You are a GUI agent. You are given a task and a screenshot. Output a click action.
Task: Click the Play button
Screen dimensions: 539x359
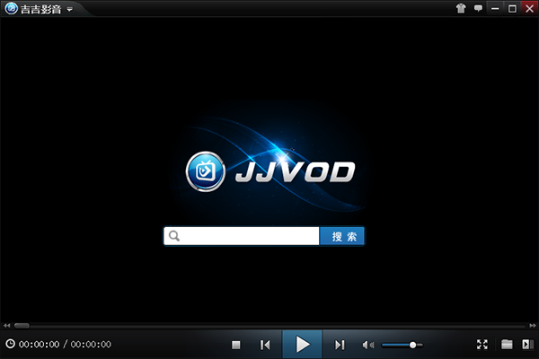point(303,344)
